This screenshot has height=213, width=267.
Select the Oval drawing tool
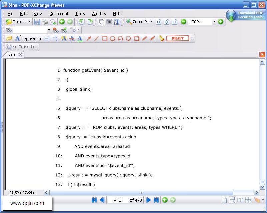point(112,38)
